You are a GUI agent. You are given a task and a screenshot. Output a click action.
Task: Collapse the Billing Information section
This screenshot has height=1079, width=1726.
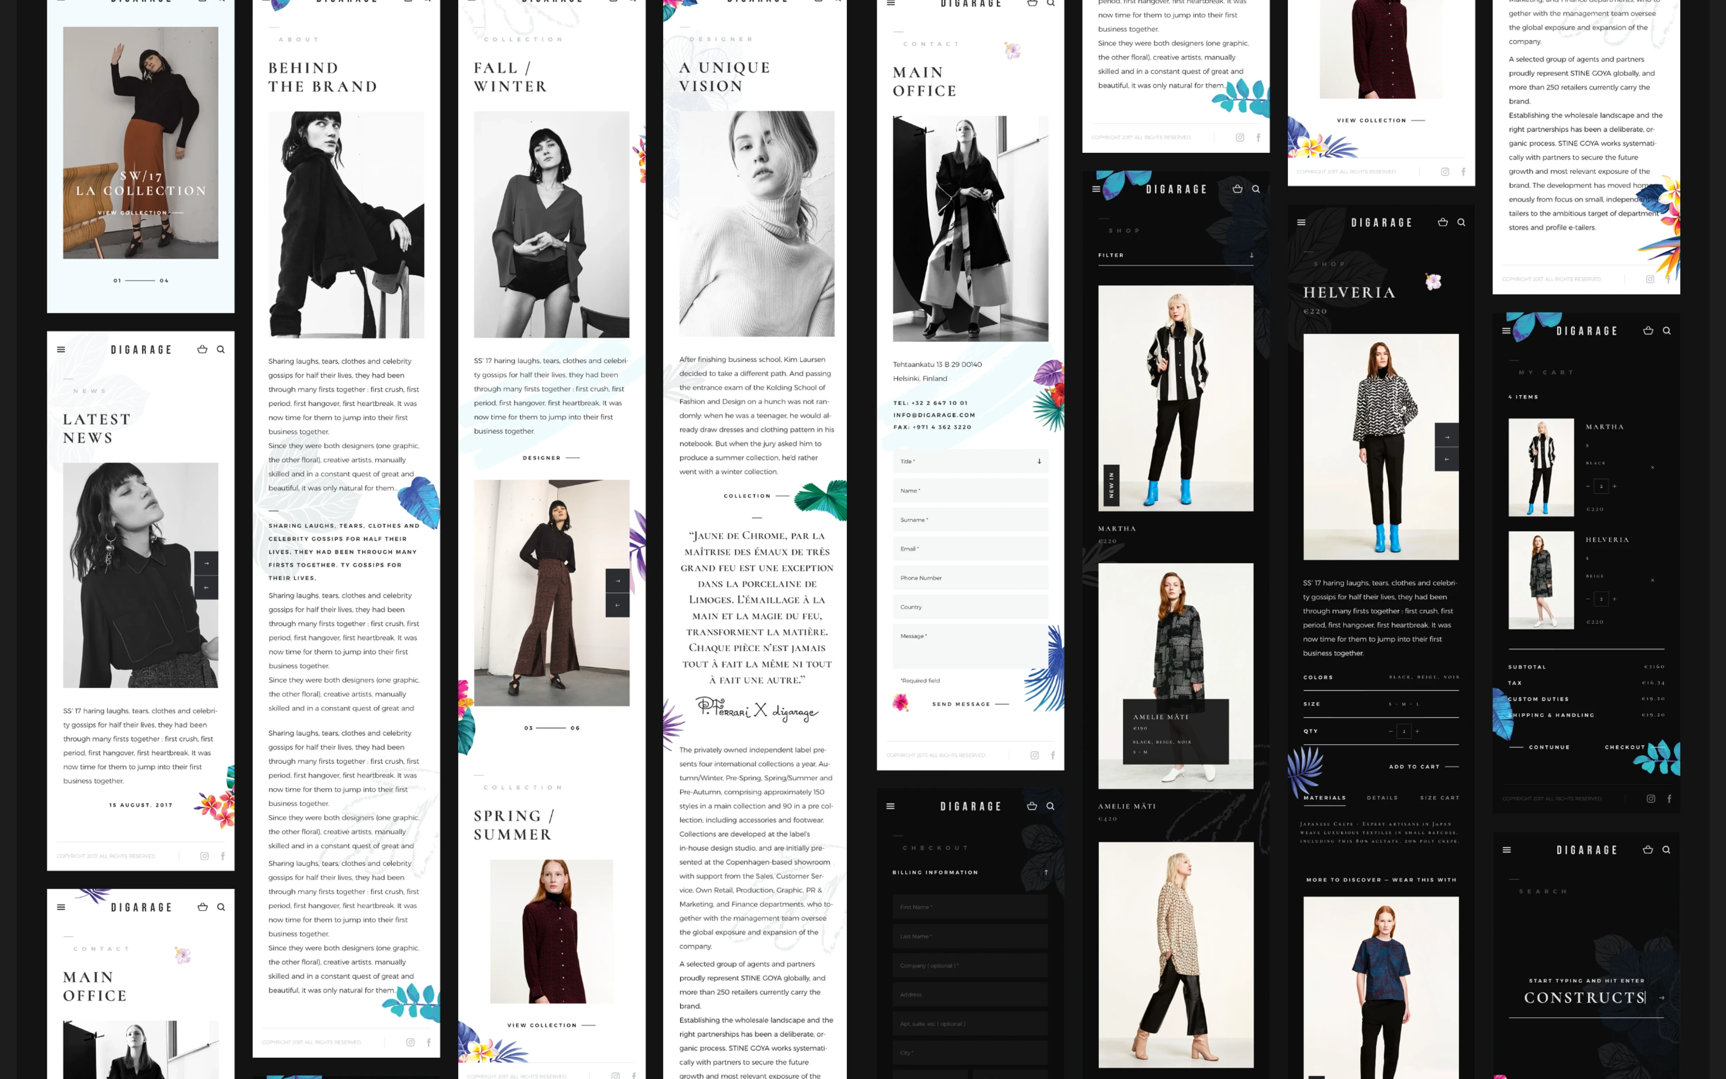pyautogui.click(x=1046, y=872)
